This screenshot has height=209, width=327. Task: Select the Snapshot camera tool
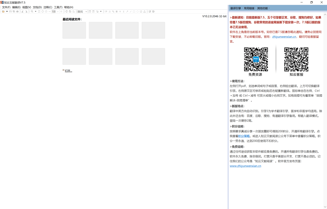[x=70, y=12]
